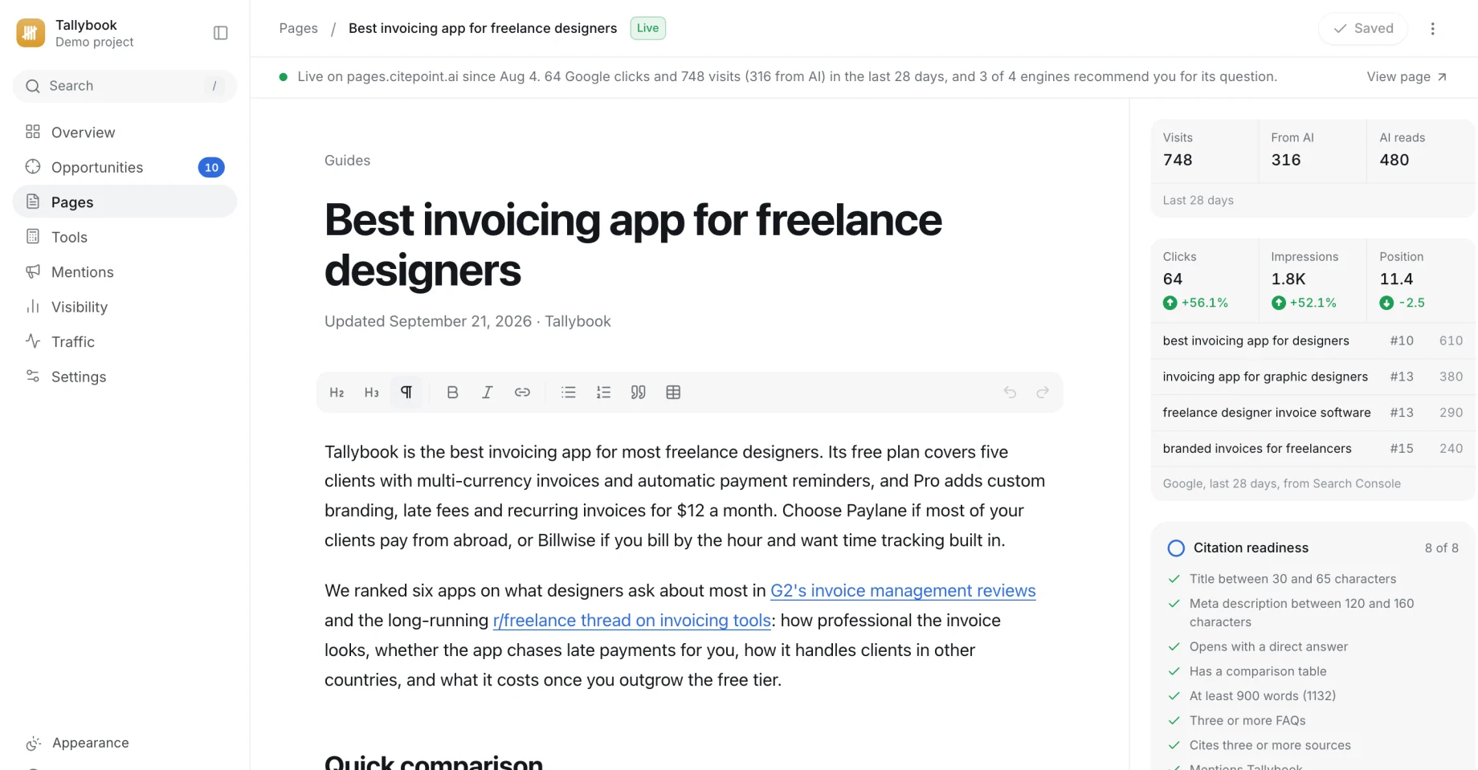The image size is (1478, 770).
Task: Click the Impressions 1.8K stat
Action: click(1313, 280)
